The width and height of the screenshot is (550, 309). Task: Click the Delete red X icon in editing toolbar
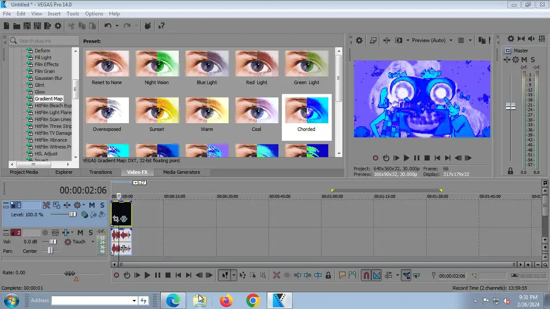point(277,276)
